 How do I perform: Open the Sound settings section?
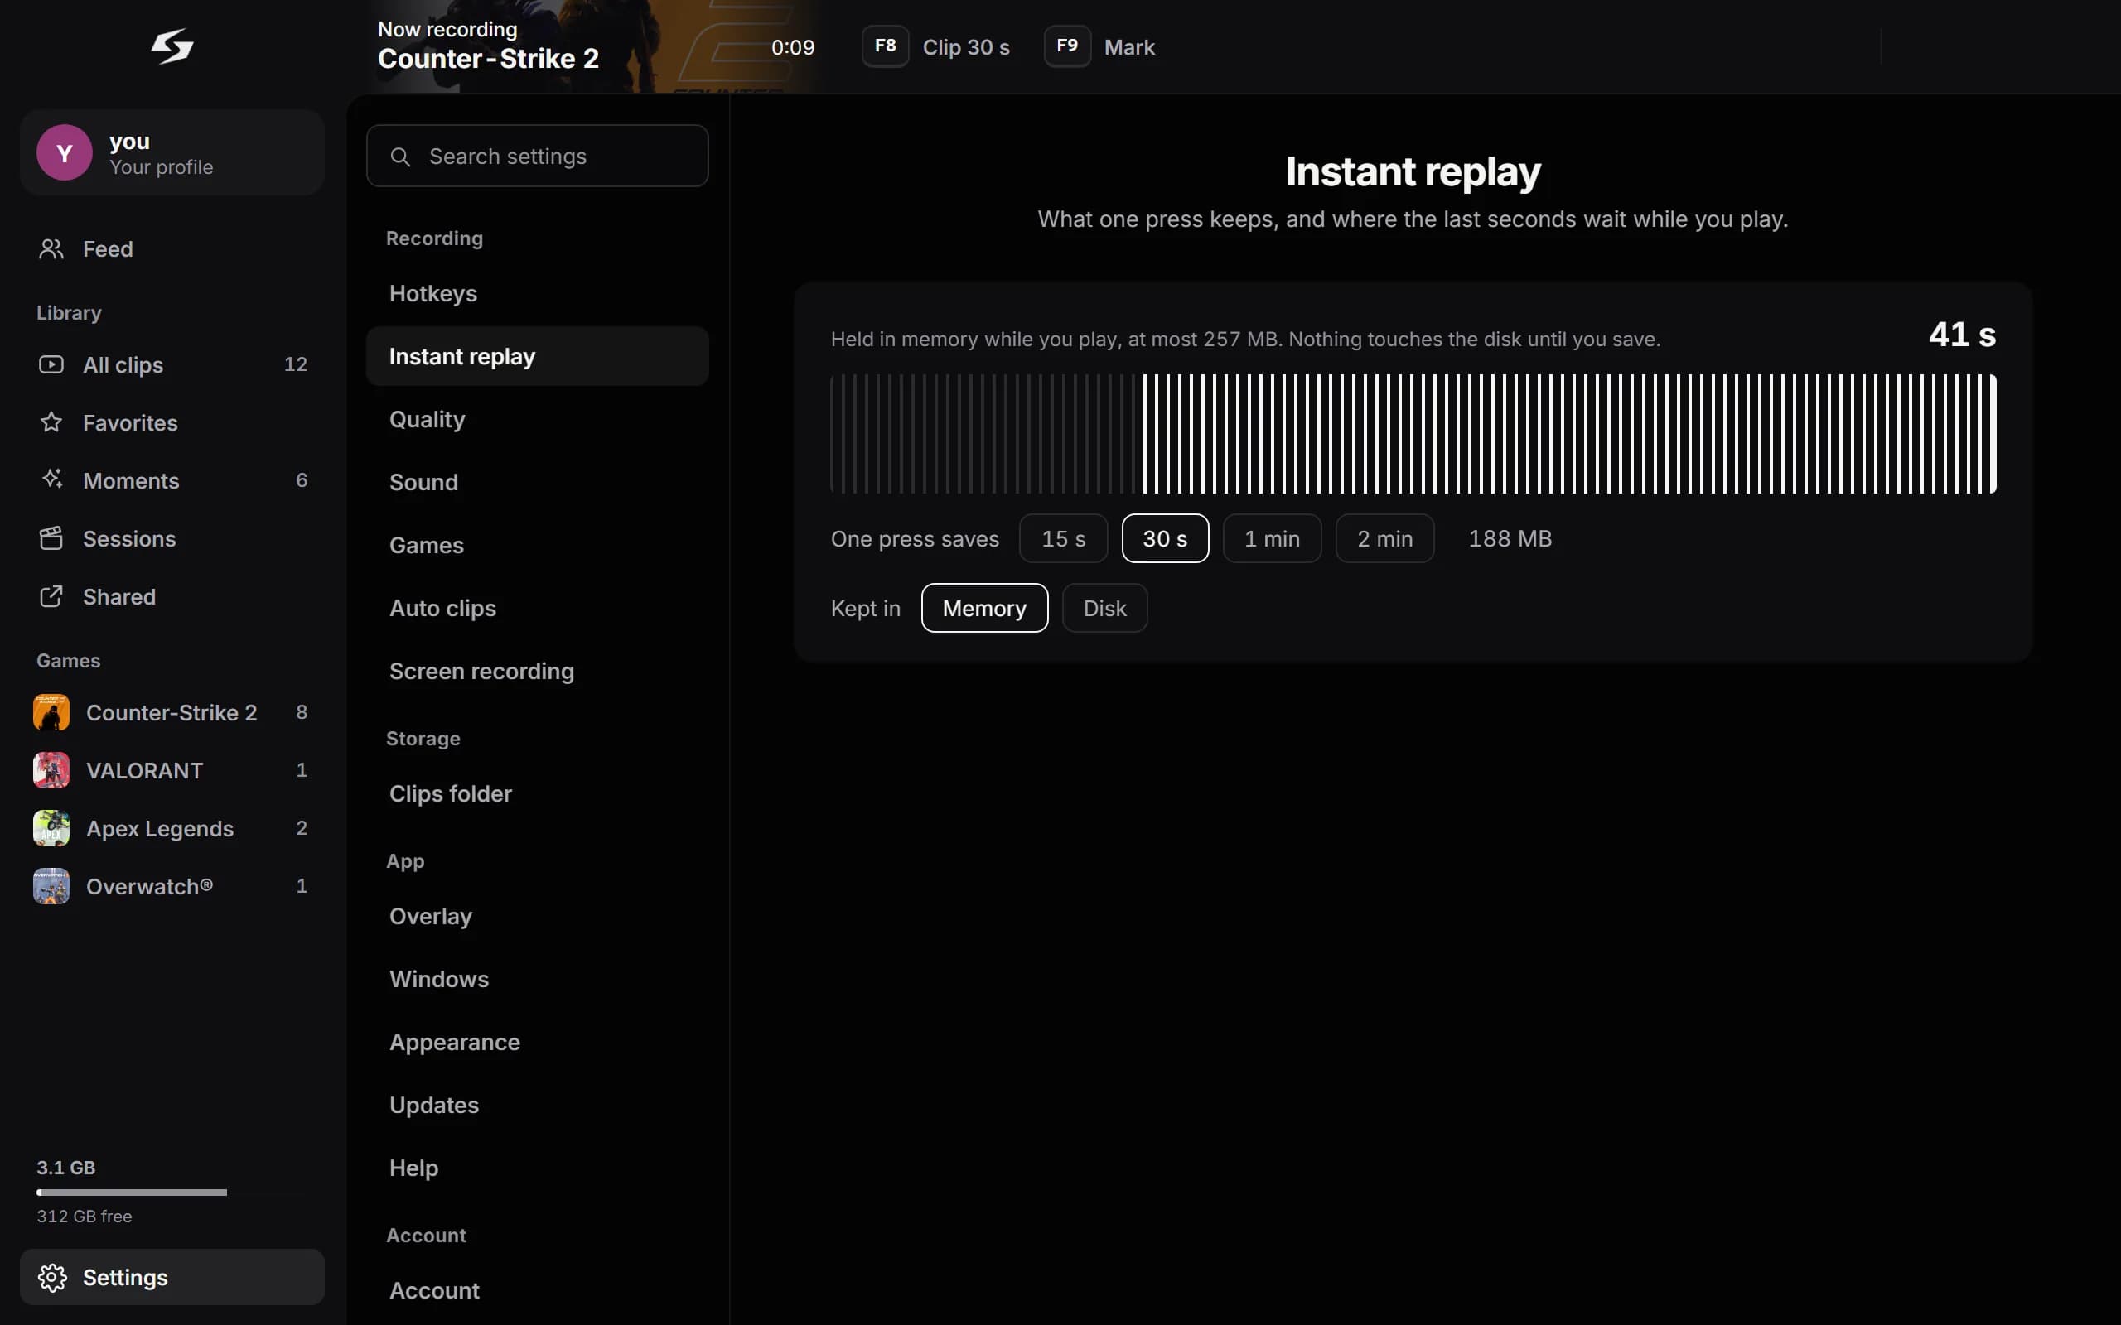pyautogui.click(x=537, y=483)
